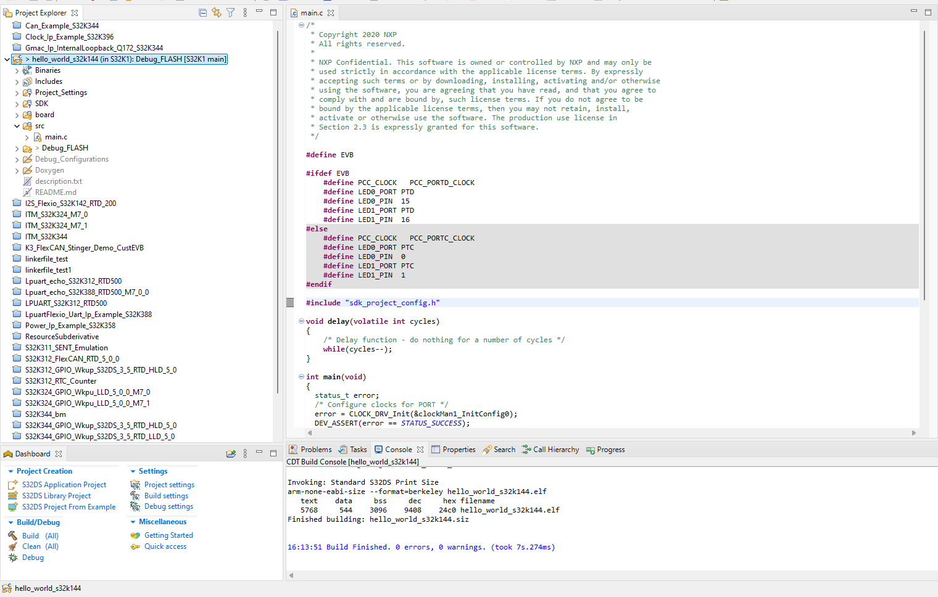The image size is (938, 597).
Task: Collapse hello_world_s32k144 project node
Action: coord(7,59)
